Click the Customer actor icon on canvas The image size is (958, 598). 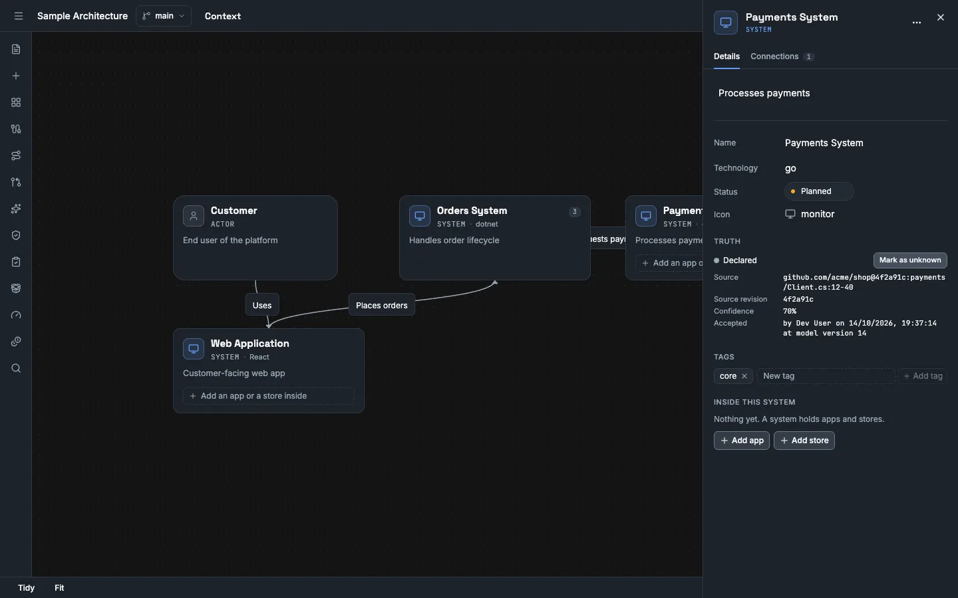point(194,216)
